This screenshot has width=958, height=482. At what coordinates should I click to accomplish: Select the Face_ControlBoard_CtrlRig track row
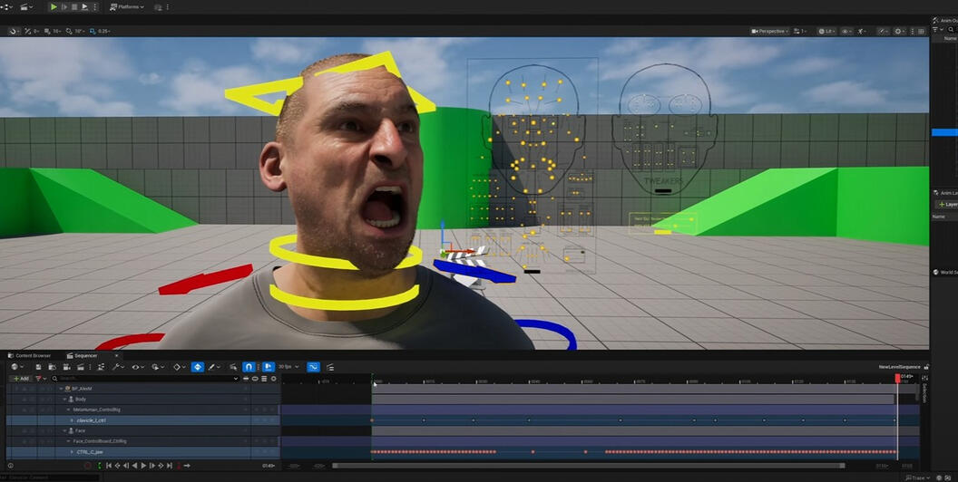[x=142, y=441]
